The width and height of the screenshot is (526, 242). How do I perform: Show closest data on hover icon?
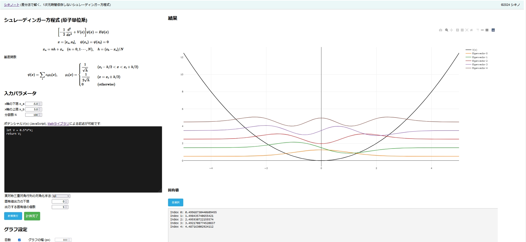(x=482, y=30)
